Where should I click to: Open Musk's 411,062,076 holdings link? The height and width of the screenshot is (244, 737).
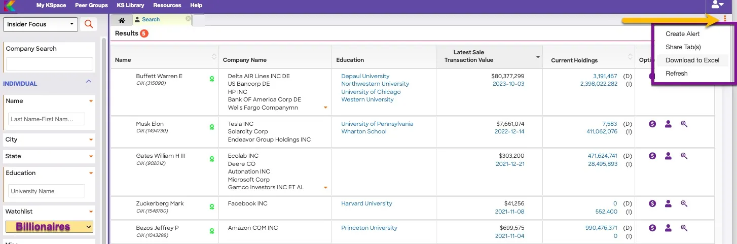602,131
